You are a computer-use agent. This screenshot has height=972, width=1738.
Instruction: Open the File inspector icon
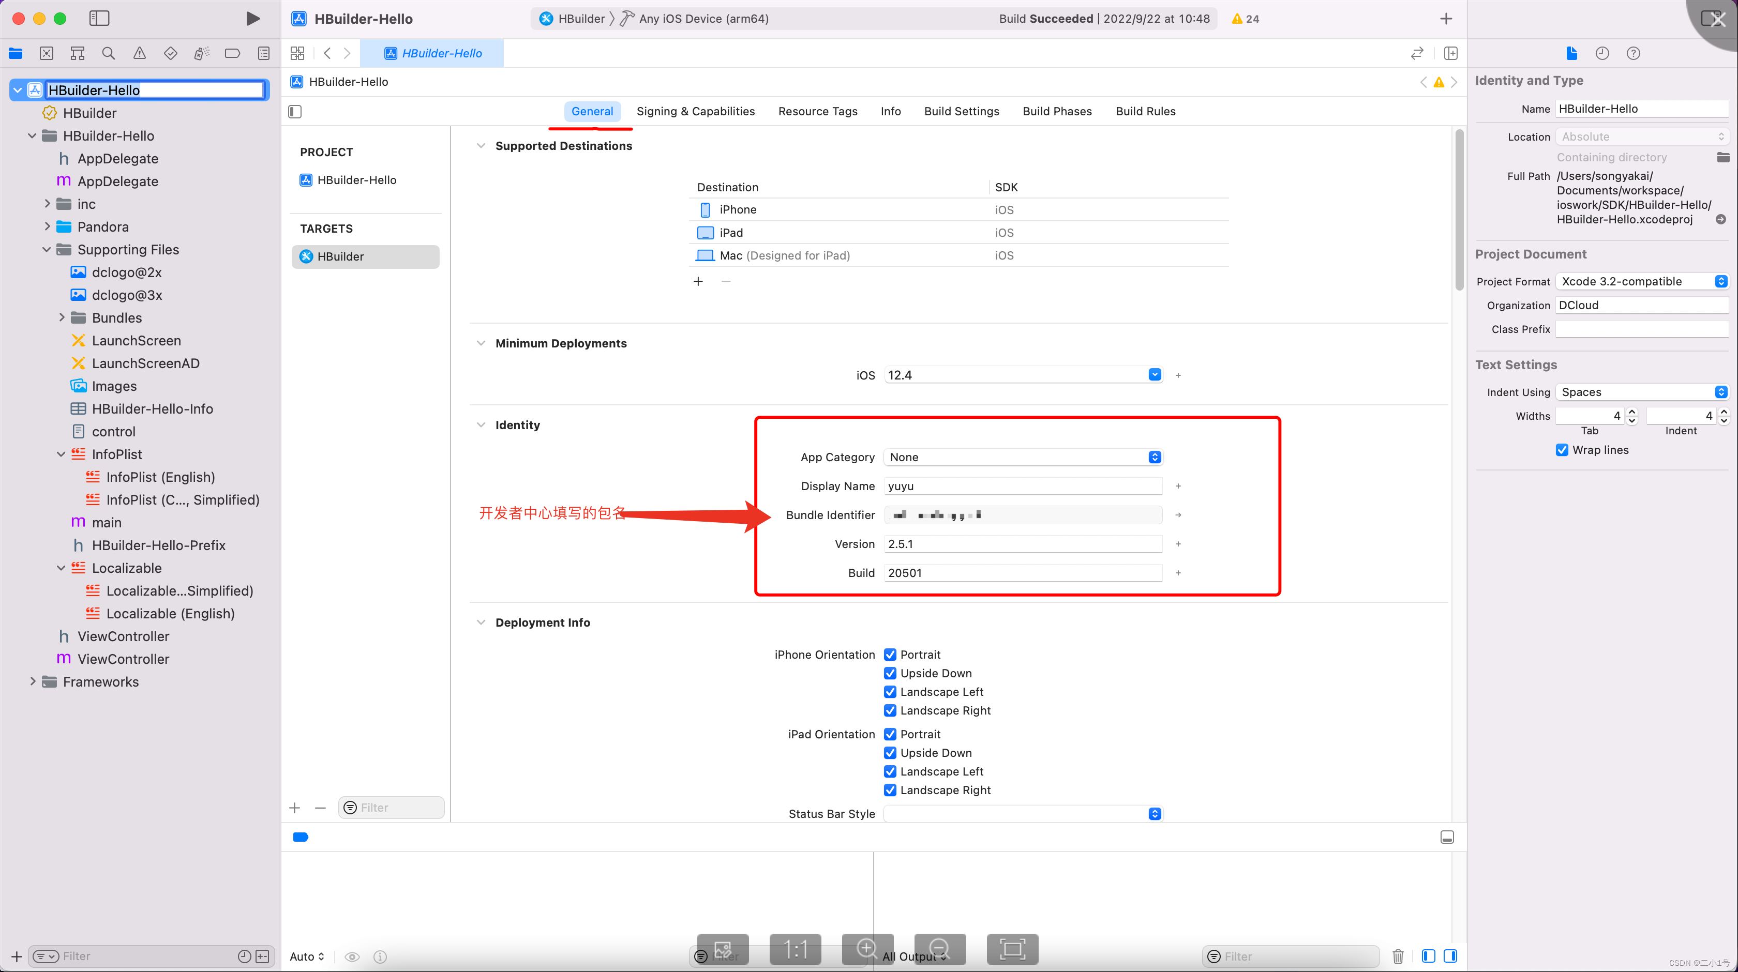coord(1571,53)
